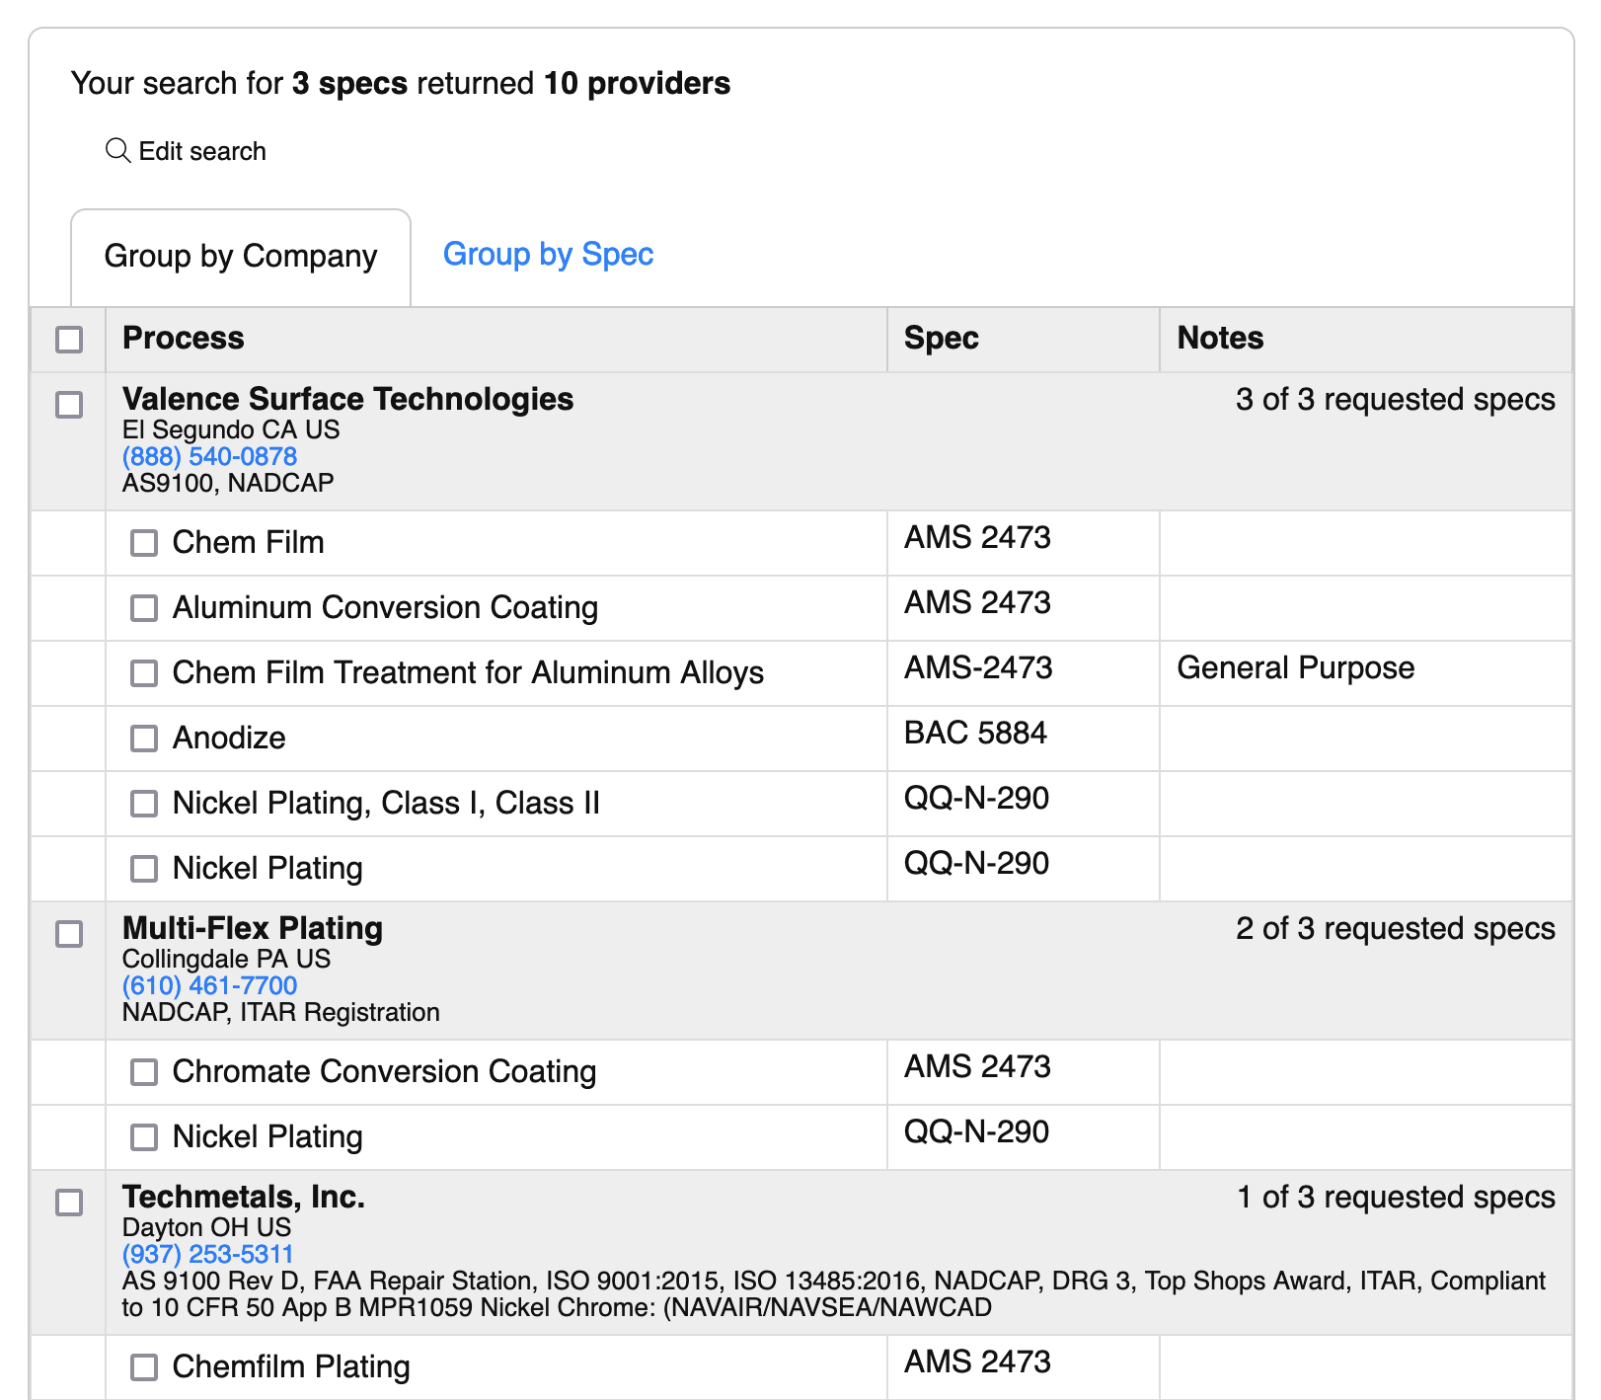Switch to the Group by Spec tab
1601x1400 pixels.
[548, 255]
